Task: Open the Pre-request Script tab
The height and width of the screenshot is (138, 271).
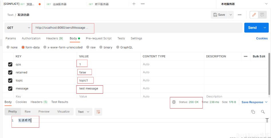Action: [99, 38]
